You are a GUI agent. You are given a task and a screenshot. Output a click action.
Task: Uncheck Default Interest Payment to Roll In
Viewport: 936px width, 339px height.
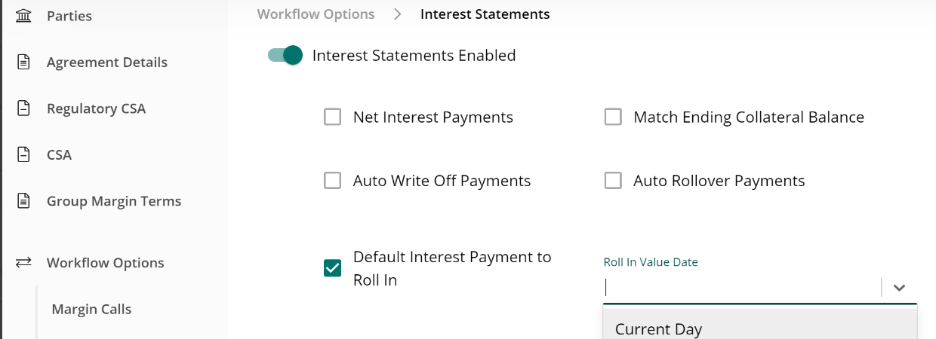click(x=332, y=267)
